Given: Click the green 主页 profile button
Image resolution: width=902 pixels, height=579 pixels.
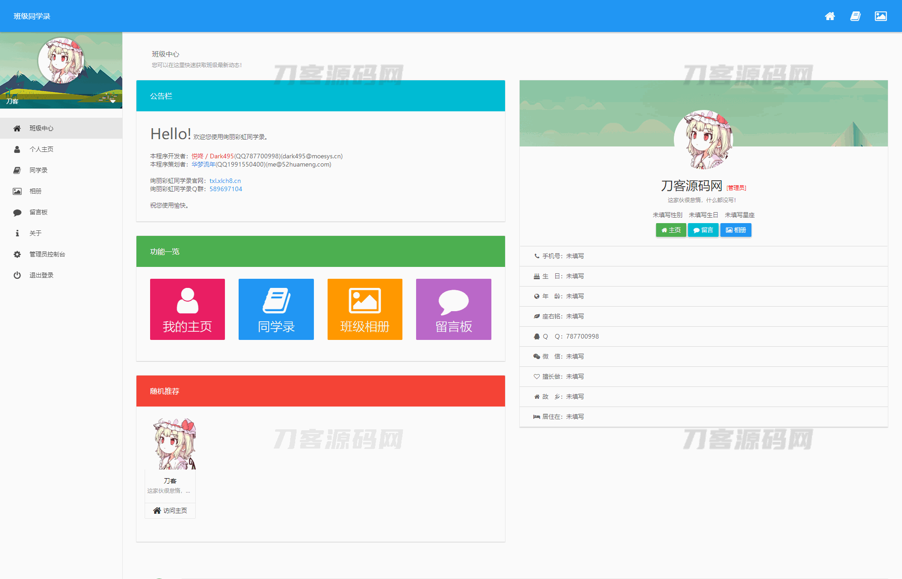Looking at the screenshot, I should tap(671, 230).
